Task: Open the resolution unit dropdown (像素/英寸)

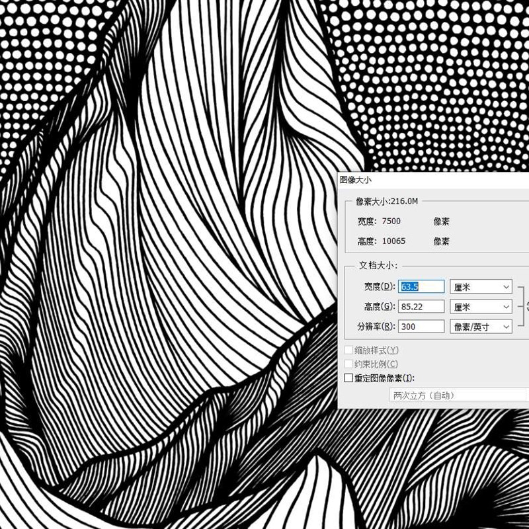Action: click(x=481, y=327)
